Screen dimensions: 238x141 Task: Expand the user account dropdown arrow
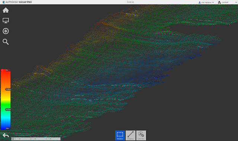tap(213, 3)
